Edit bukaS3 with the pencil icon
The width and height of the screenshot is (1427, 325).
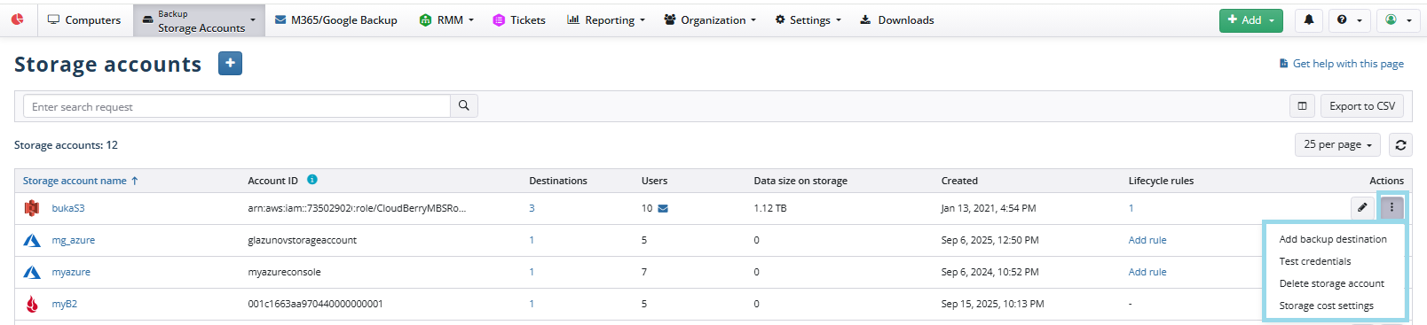pyautogui.click(x=1362, y=207)
